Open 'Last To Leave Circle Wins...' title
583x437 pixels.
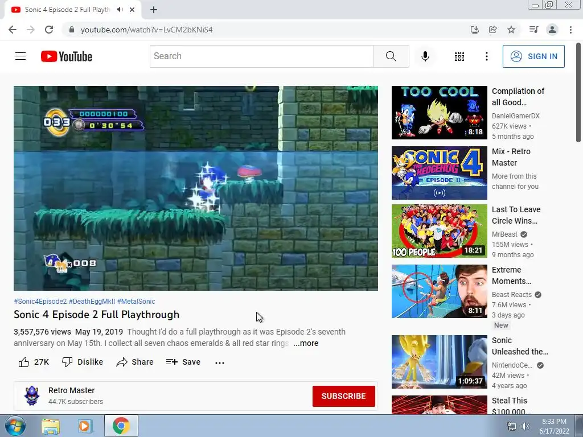pyautogui.click(x=516, y=215)
